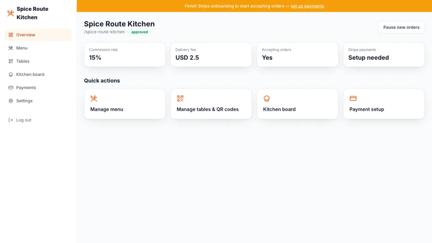Open the Overview sidebar item
432x243 pixels.
pyautogui.click(x=38, y=35)
